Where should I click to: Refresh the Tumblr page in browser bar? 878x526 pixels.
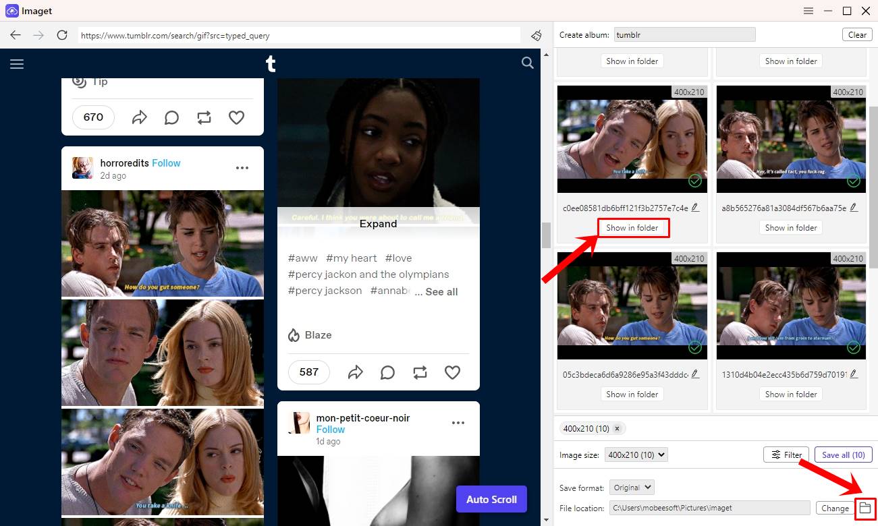(61, 34)
